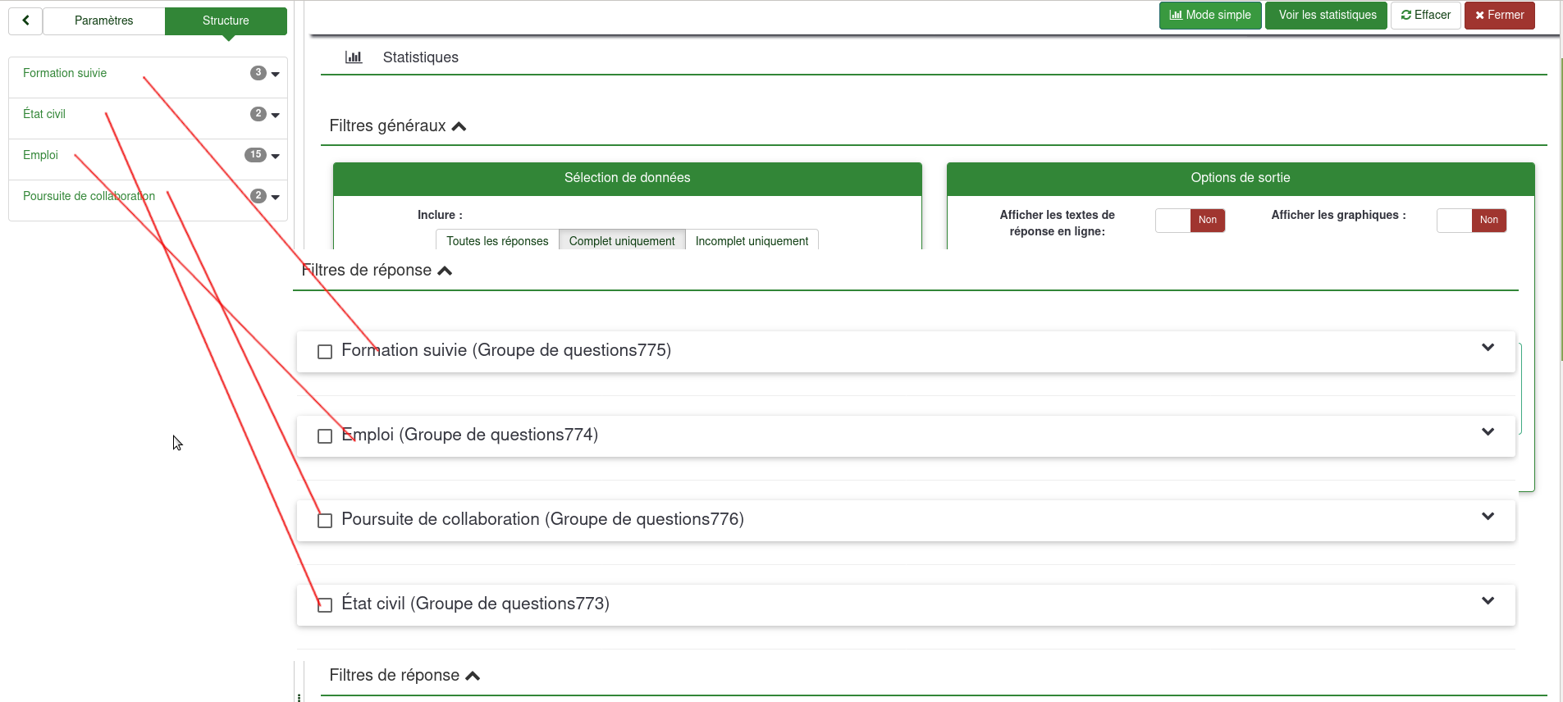Expand the Emploi question group panel chevron
Screen dimensions: 1563x702
tap(1488, 432)
